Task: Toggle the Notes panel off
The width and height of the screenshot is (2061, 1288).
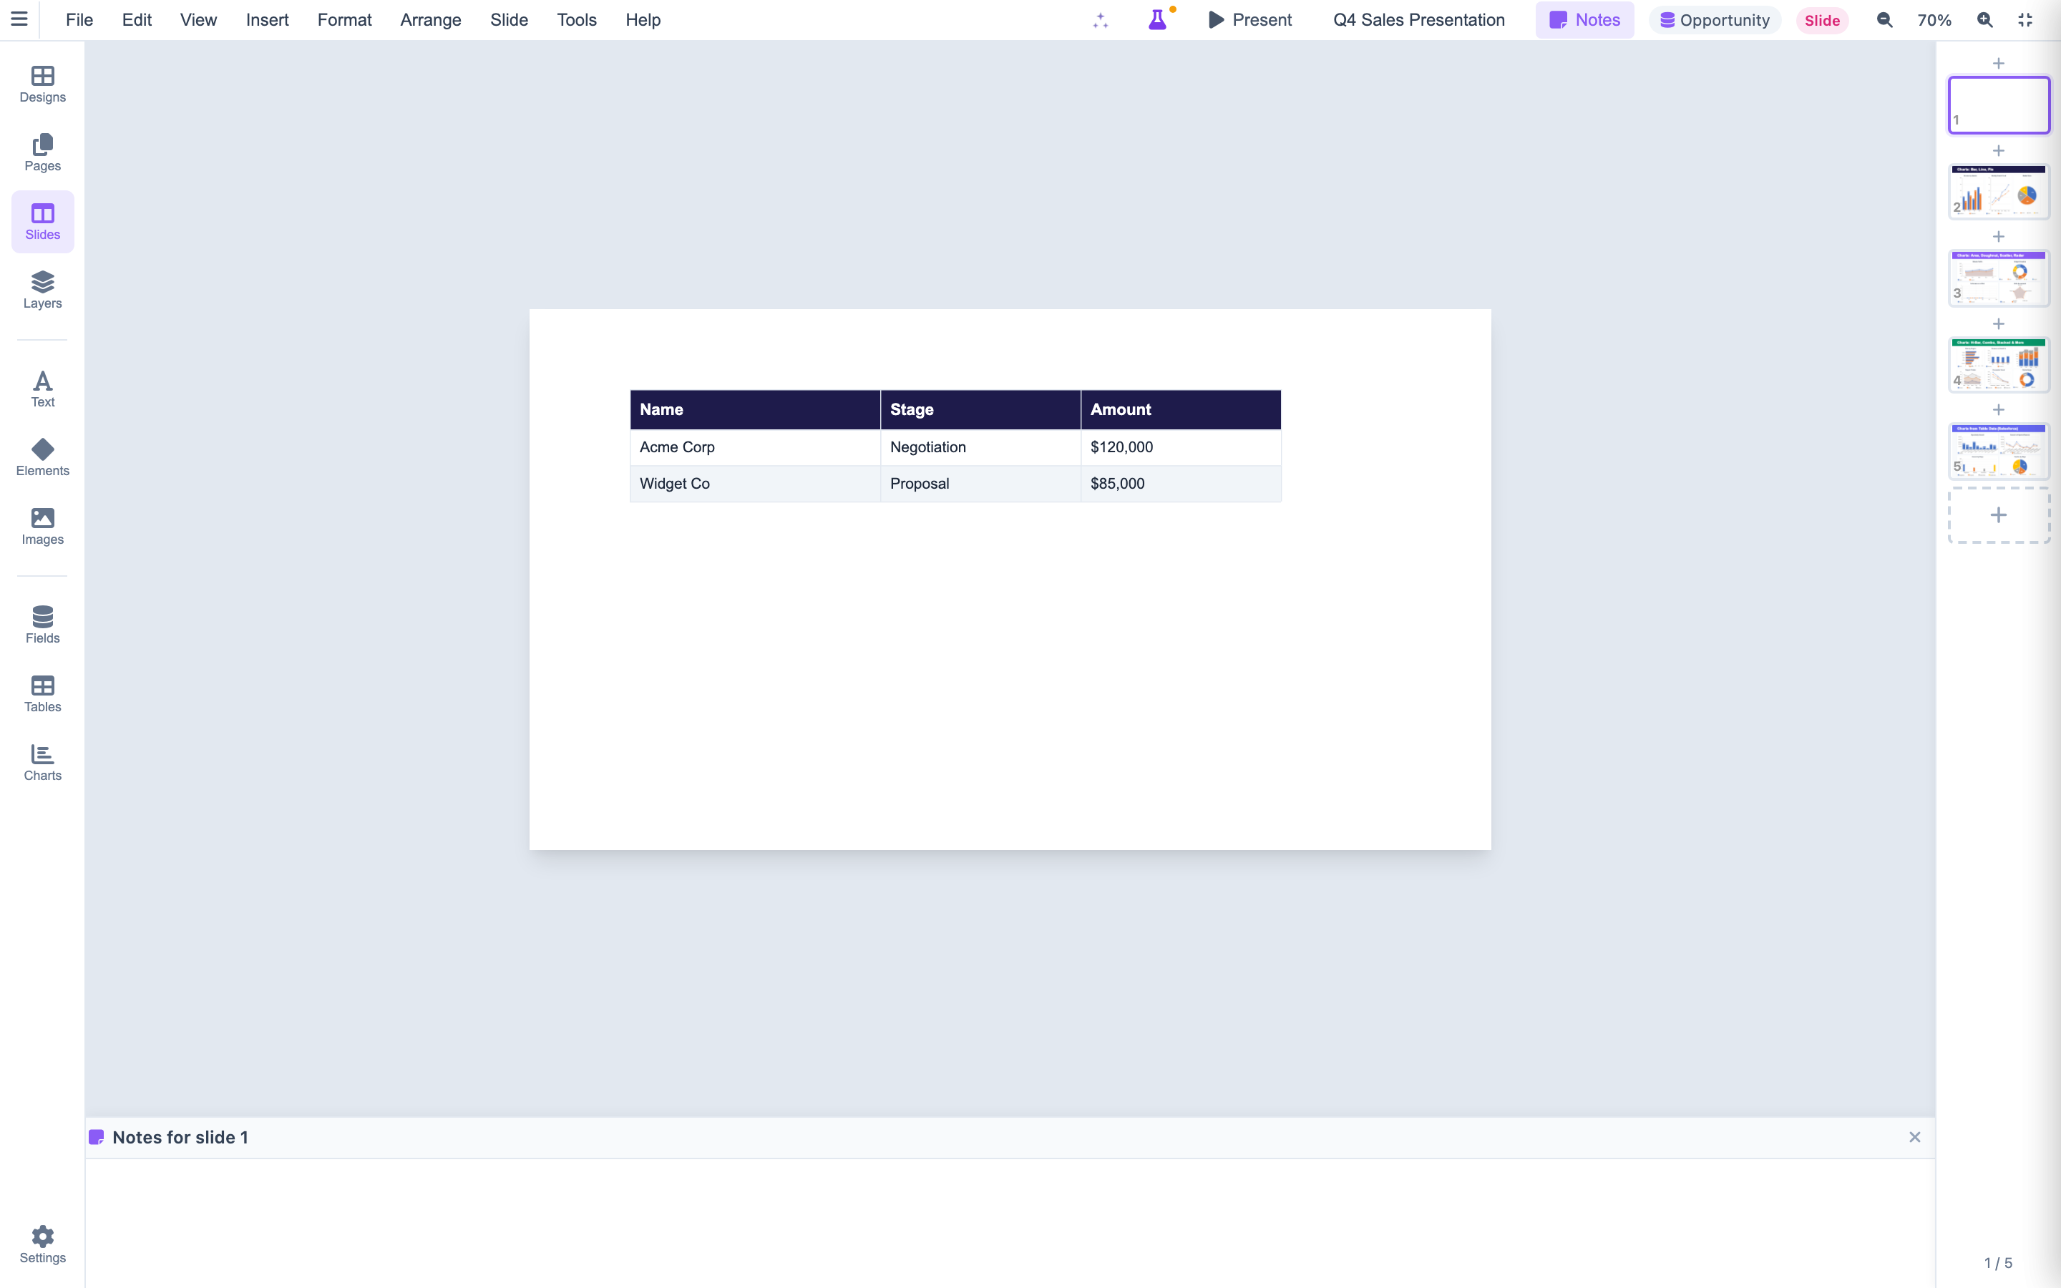Action: coord(1584,19)
